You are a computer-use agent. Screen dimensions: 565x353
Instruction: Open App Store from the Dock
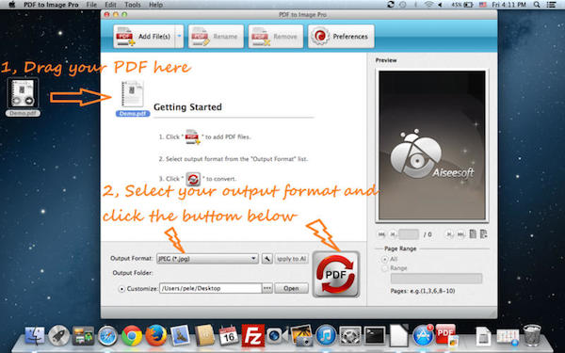[423, 335]
